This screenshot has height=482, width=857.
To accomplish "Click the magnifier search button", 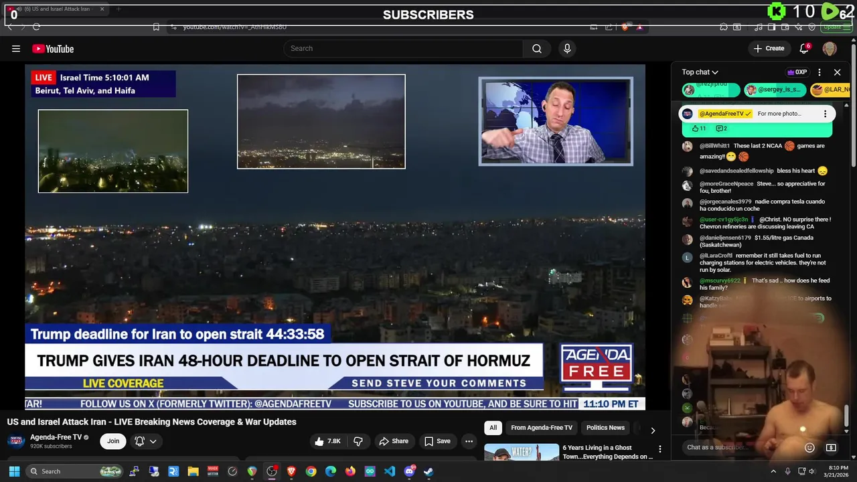I will coord(537,48).
